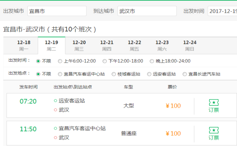Click the 11:50 departure time text
This screenshot has height=146, width=237.
click(28, 129)
